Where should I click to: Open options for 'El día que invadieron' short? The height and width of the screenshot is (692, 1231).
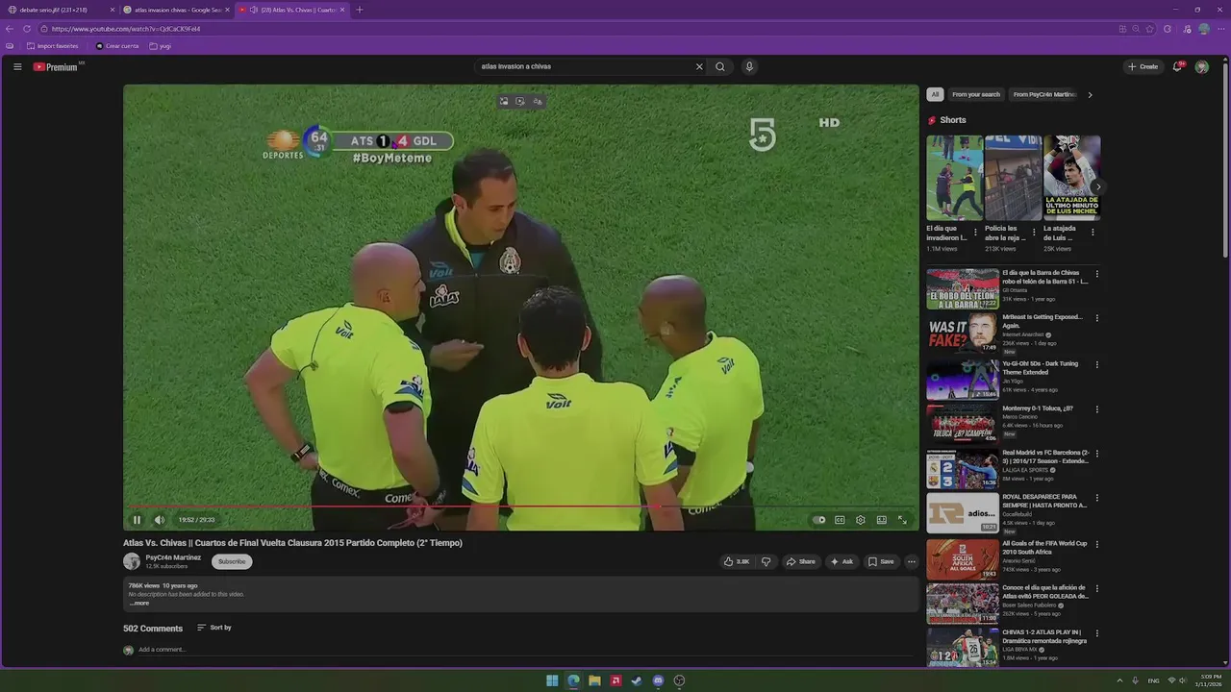975,233
